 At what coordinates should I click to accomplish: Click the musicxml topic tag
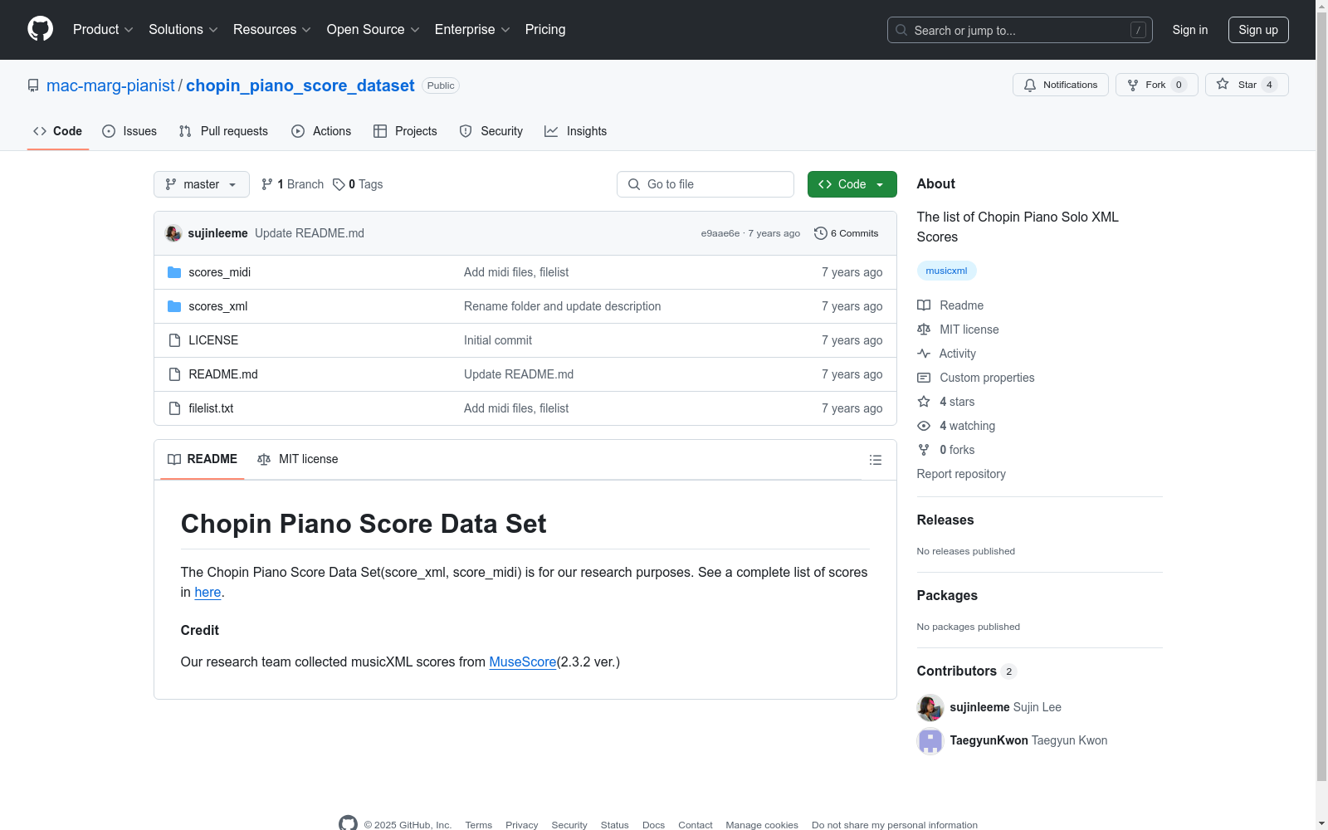click(946, 271)
